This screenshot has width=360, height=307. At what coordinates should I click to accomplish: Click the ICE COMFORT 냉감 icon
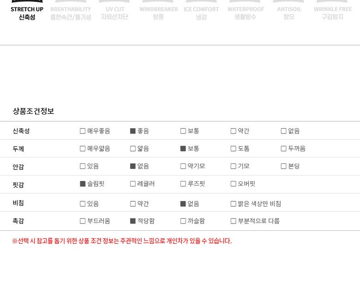[201, 12]
